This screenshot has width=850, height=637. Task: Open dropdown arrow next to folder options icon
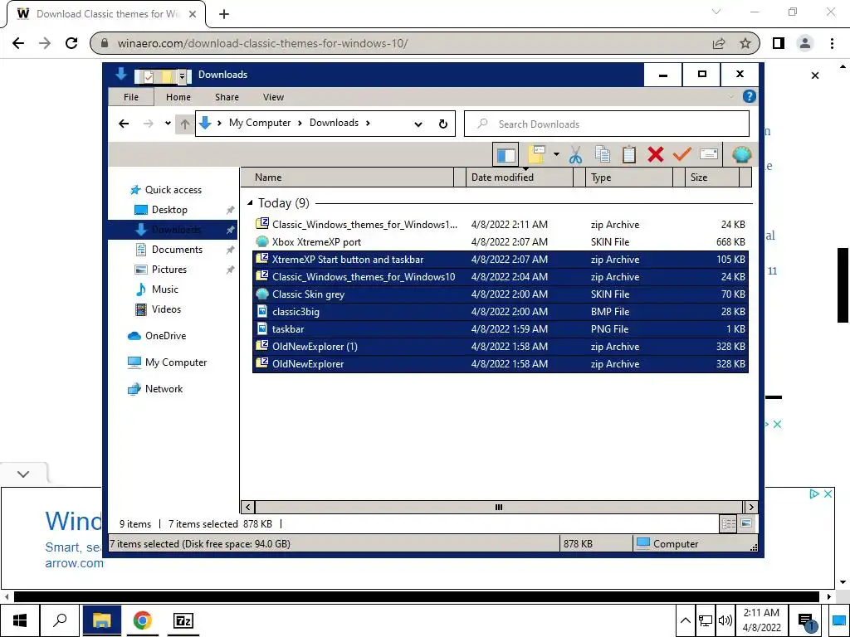[x=556, y=155]
